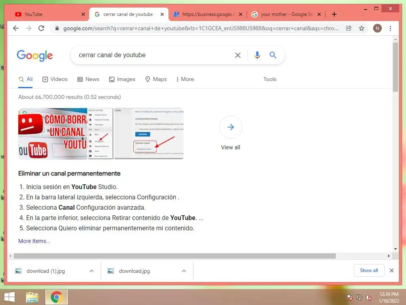Click the Eliminar un canal permanentemente heading
This screenshot has height=305, width=406.
tap(69, 174)
